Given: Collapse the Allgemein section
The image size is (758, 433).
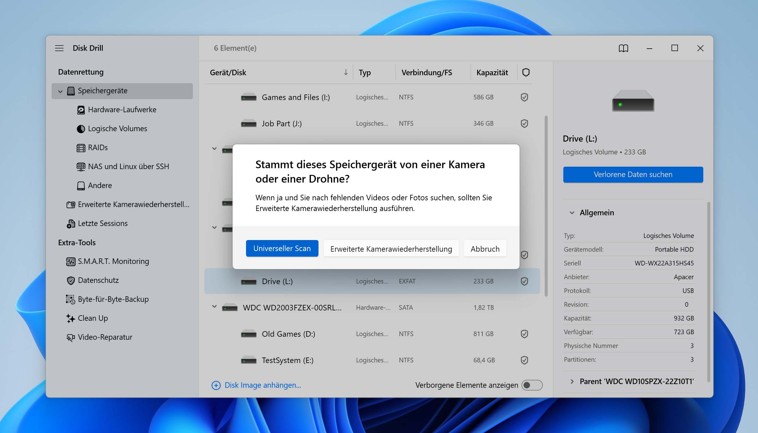Looking at the screenshot, I should (x=572, y=213).
